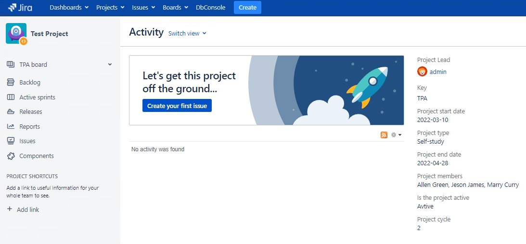Click the plus icon beside Add link

[10, 209]
